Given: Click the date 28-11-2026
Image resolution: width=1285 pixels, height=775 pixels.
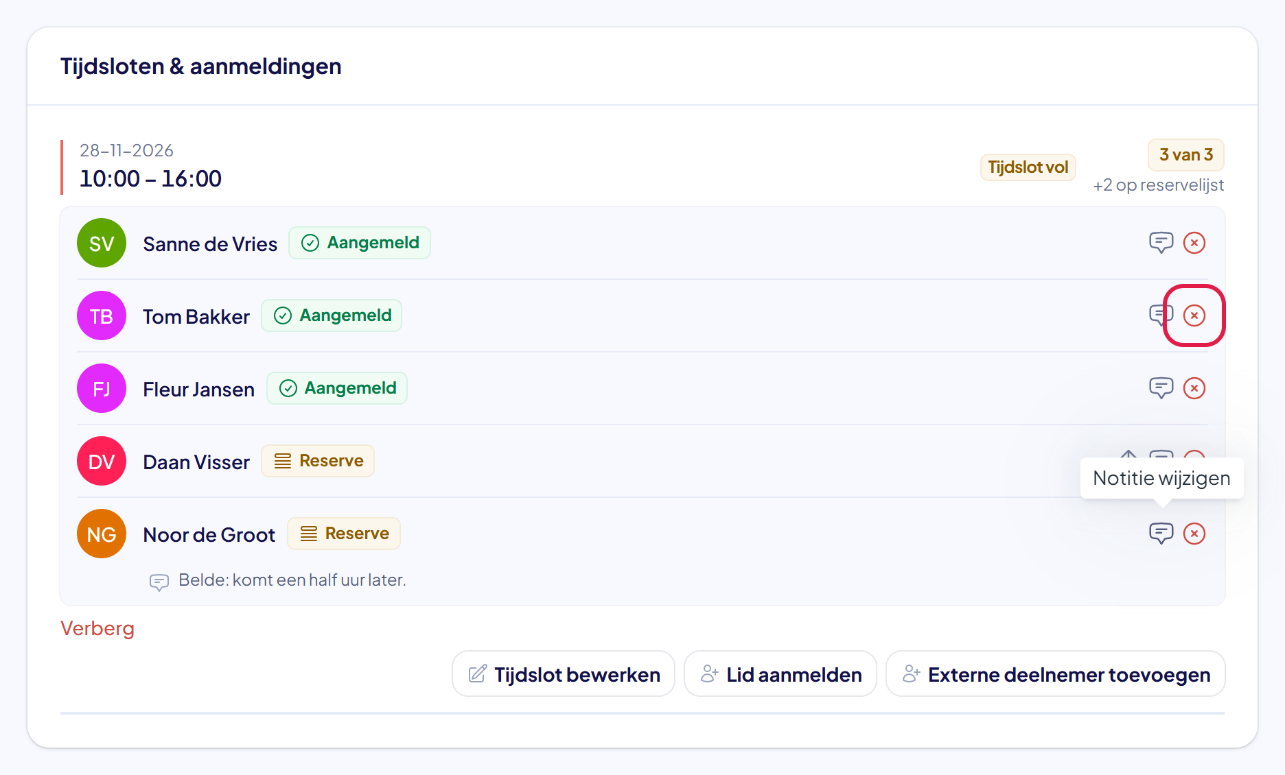Looking at the screenshot, I should click(126, 150).
